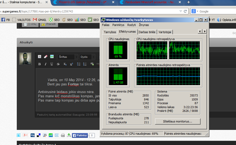
Task: Insert a numbered list
Action: pos(85,64)
